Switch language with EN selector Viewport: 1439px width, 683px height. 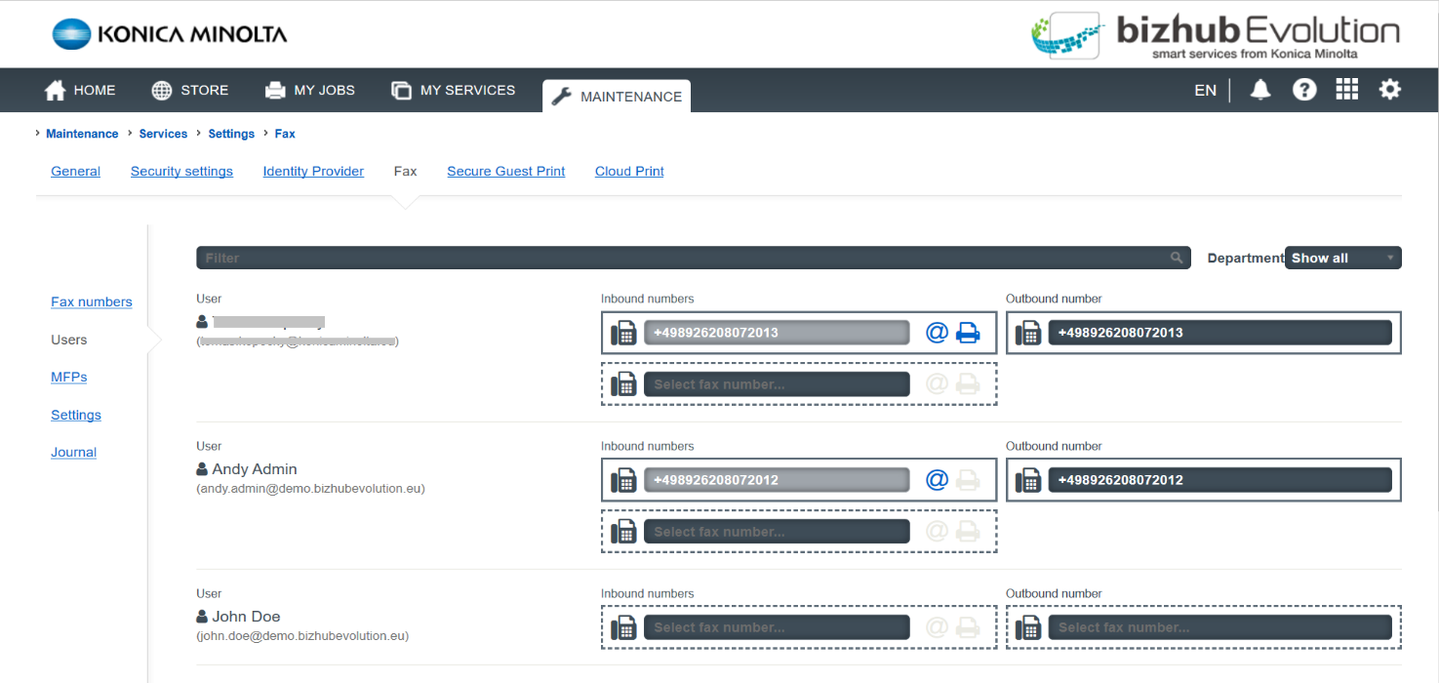(x=1206, y=90)
